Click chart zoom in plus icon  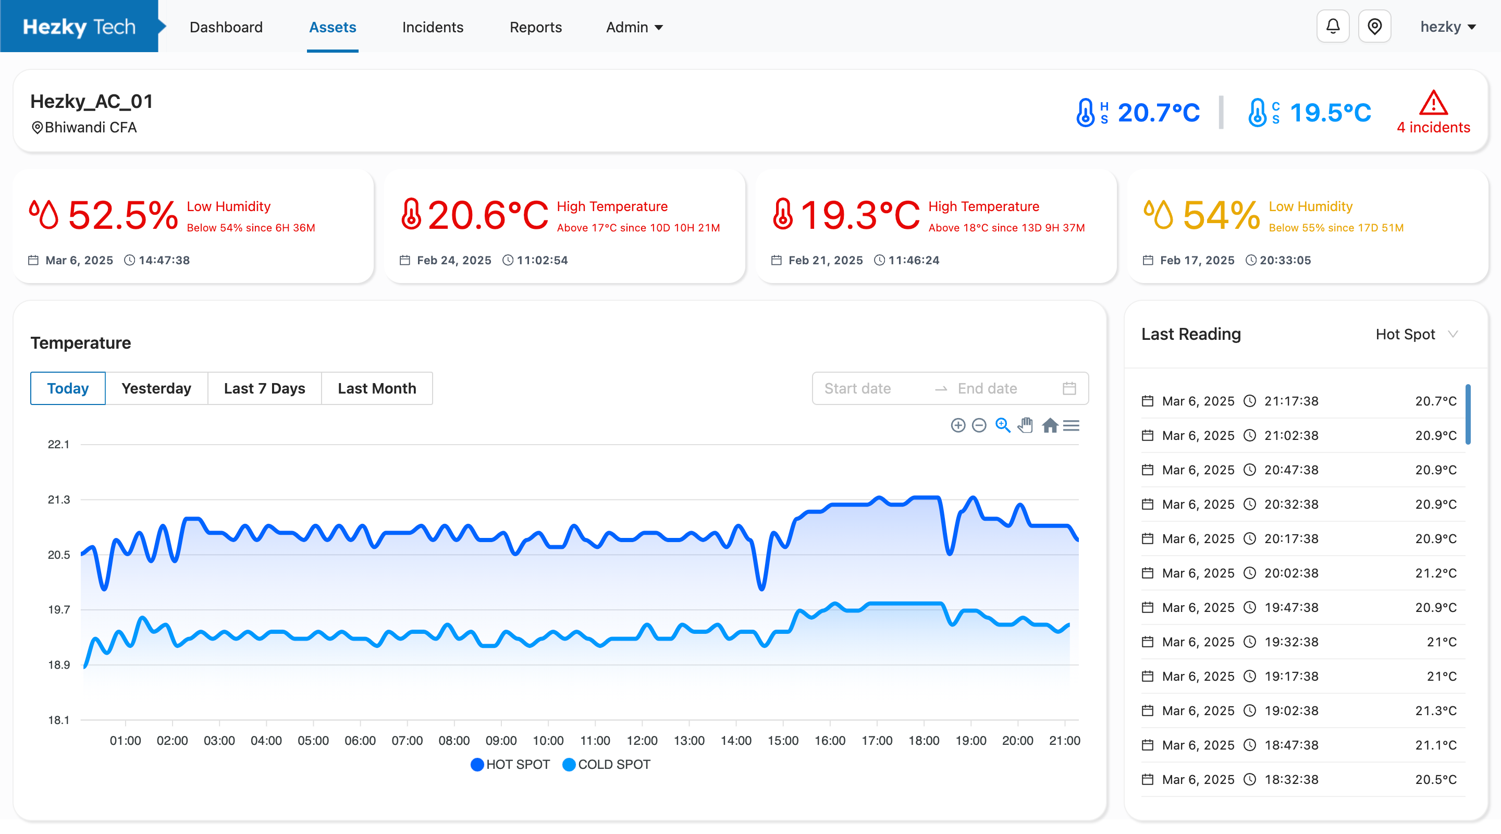click(x=958, y=425)
